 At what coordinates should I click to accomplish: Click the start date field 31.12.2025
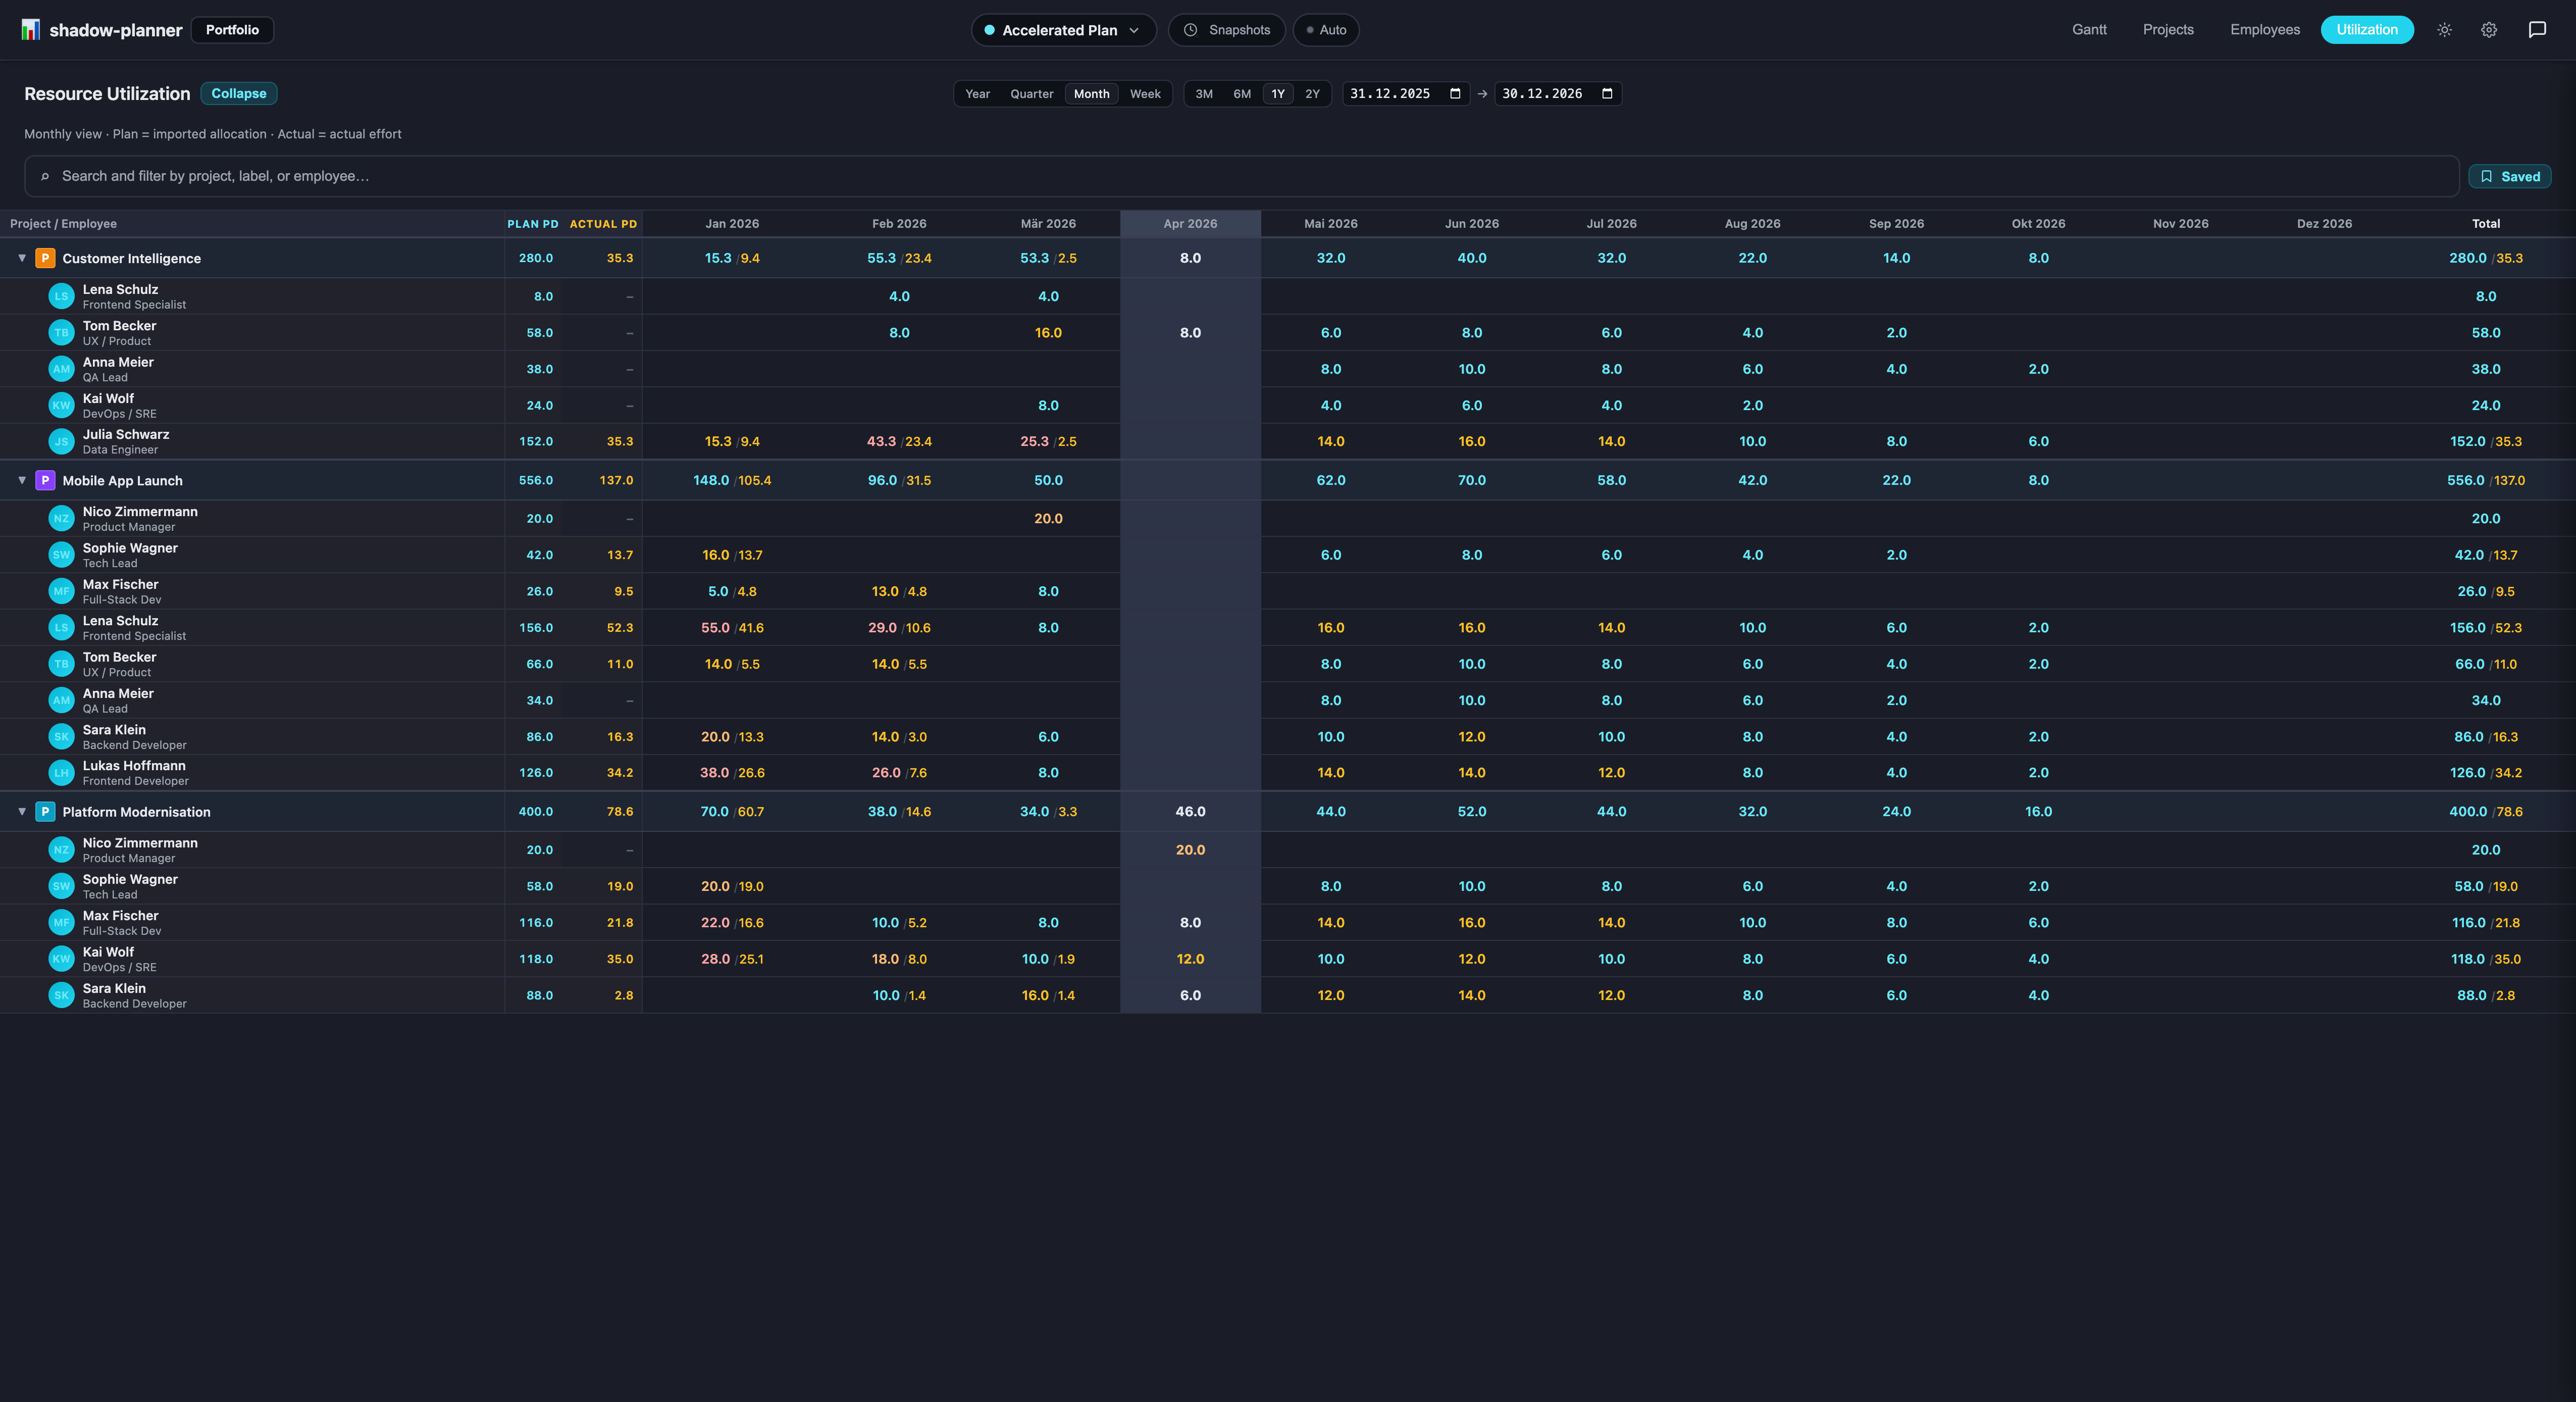(1406, 94)
